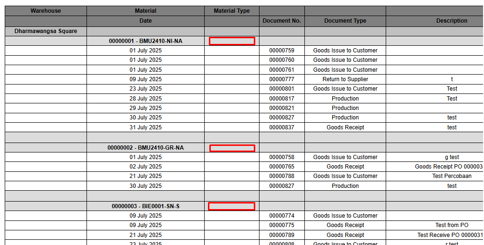Click empty Material Type box for BIE0001-SN-S
Screen dimensions: 484x245
[x=232, y=206]
